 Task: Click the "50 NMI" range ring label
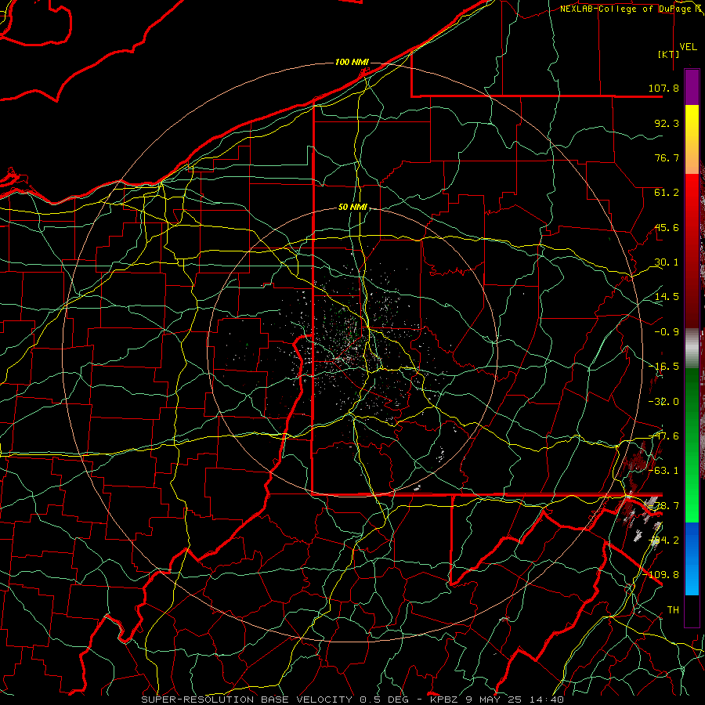click(x=352, y=208)
